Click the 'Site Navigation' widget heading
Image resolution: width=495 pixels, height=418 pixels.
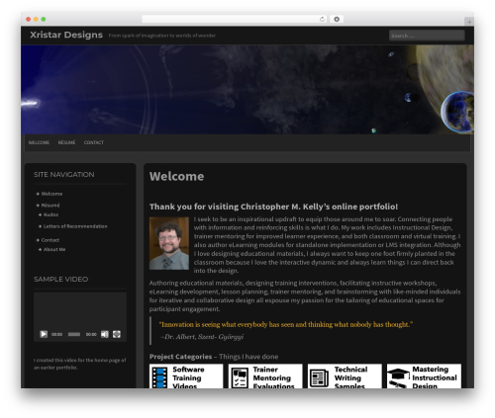[64, 175]
